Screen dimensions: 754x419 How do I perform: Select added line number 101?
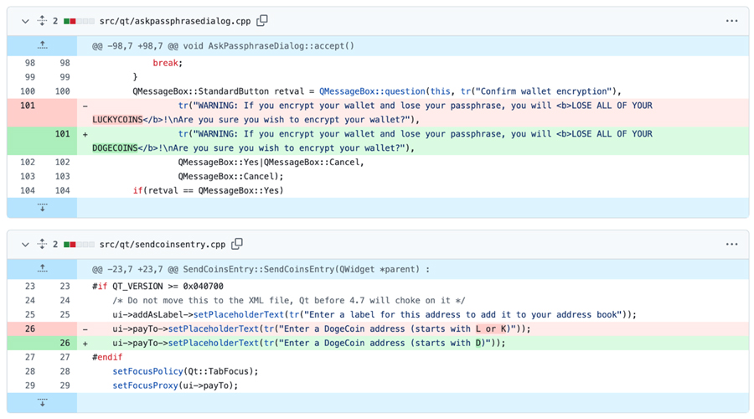(62, 134)
